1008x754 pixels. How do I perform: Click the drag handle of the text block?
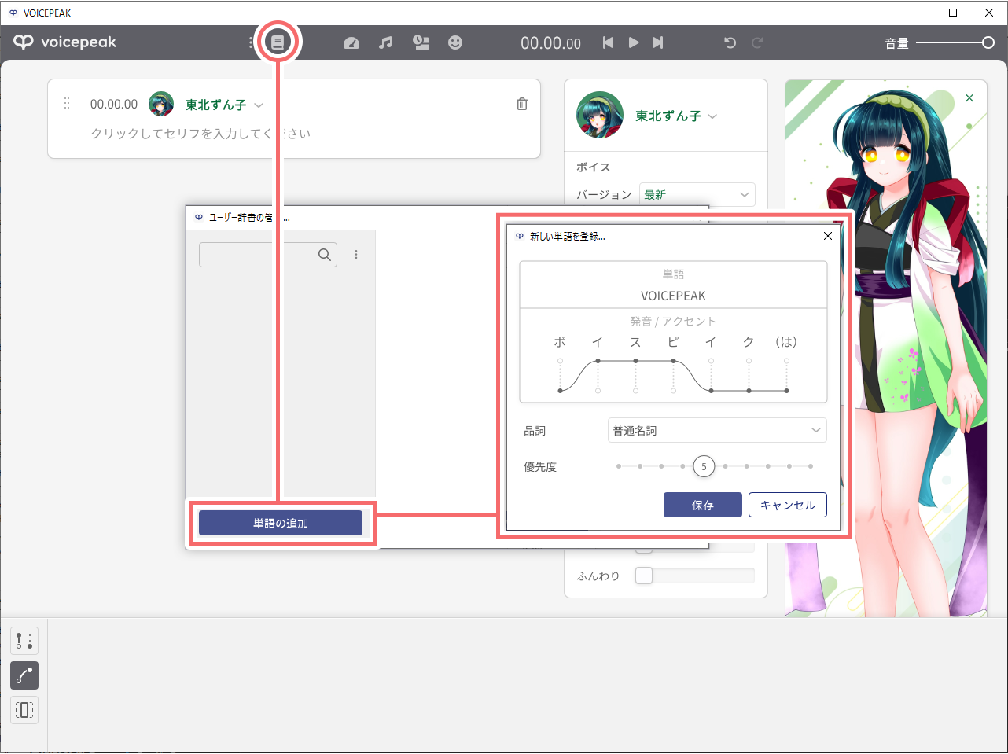coord(67,104)
